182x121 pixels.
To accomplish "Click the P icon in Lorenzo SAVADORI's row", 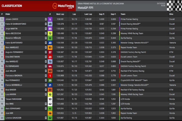I will [x=46, y=118].
